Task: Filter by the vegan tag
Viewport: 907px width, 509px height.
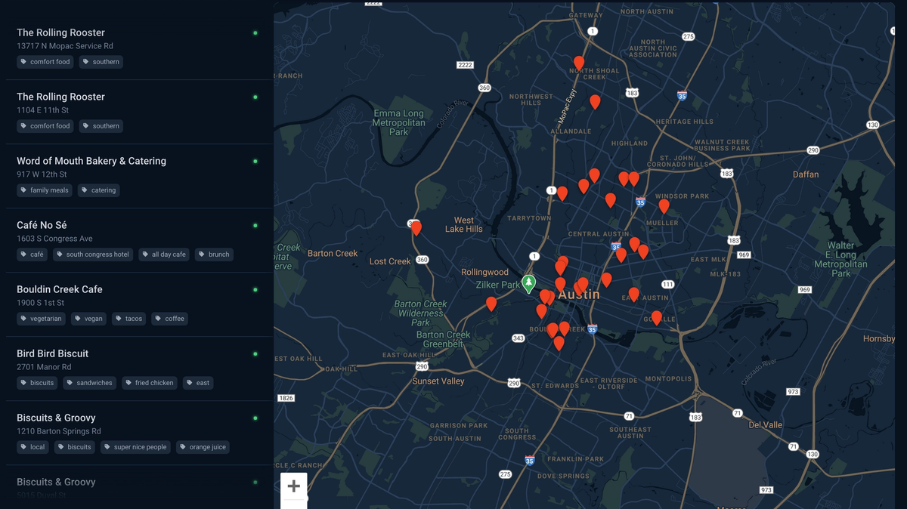Action: [89, 319]
